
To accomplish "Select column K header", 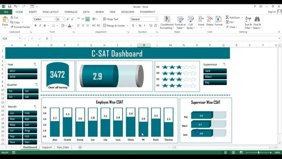I will pyautogui.click(x=144, y=45).
